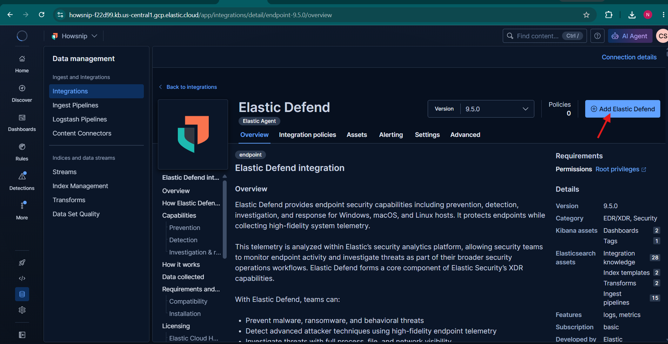
Task: Jump to Prevention in table of contents
Action: (x=185, y=228)
